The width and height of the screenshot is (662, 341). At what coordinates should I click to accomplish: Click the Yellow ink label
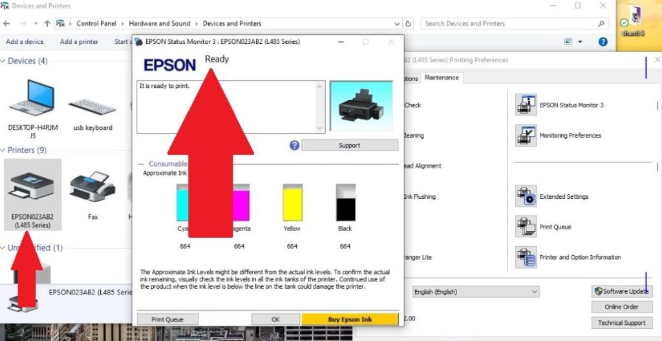coord(292,229)
